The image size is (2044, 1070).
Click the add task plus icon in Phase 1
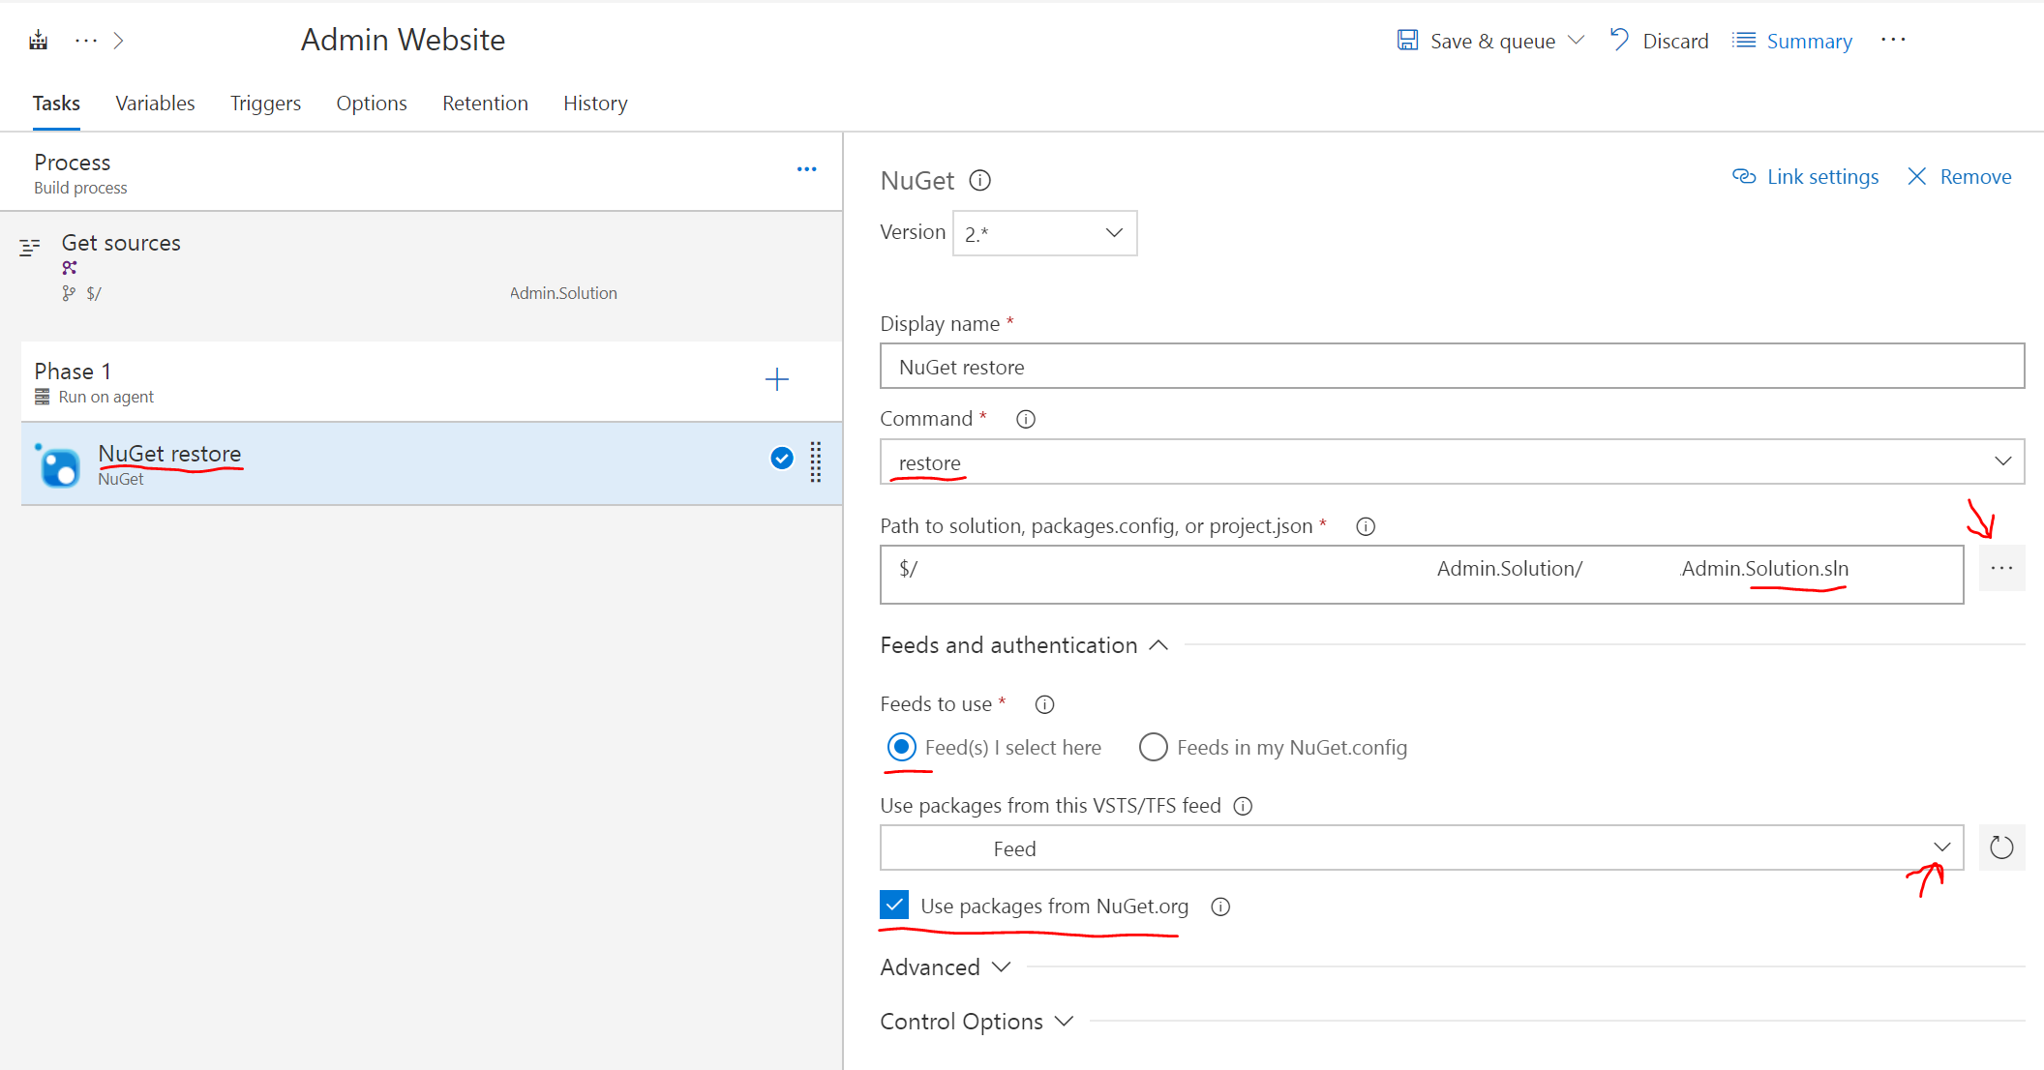click(x=776, y=379)
